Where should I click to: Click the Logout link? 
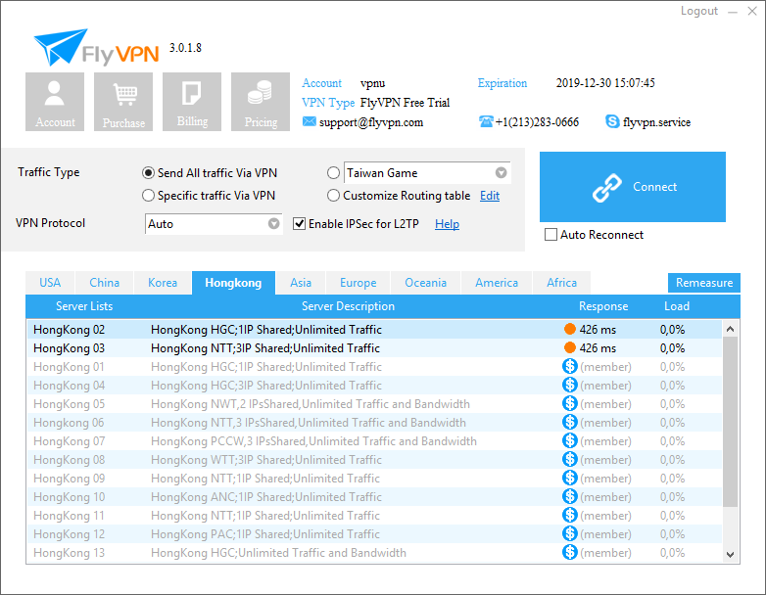tap(699, 11)
